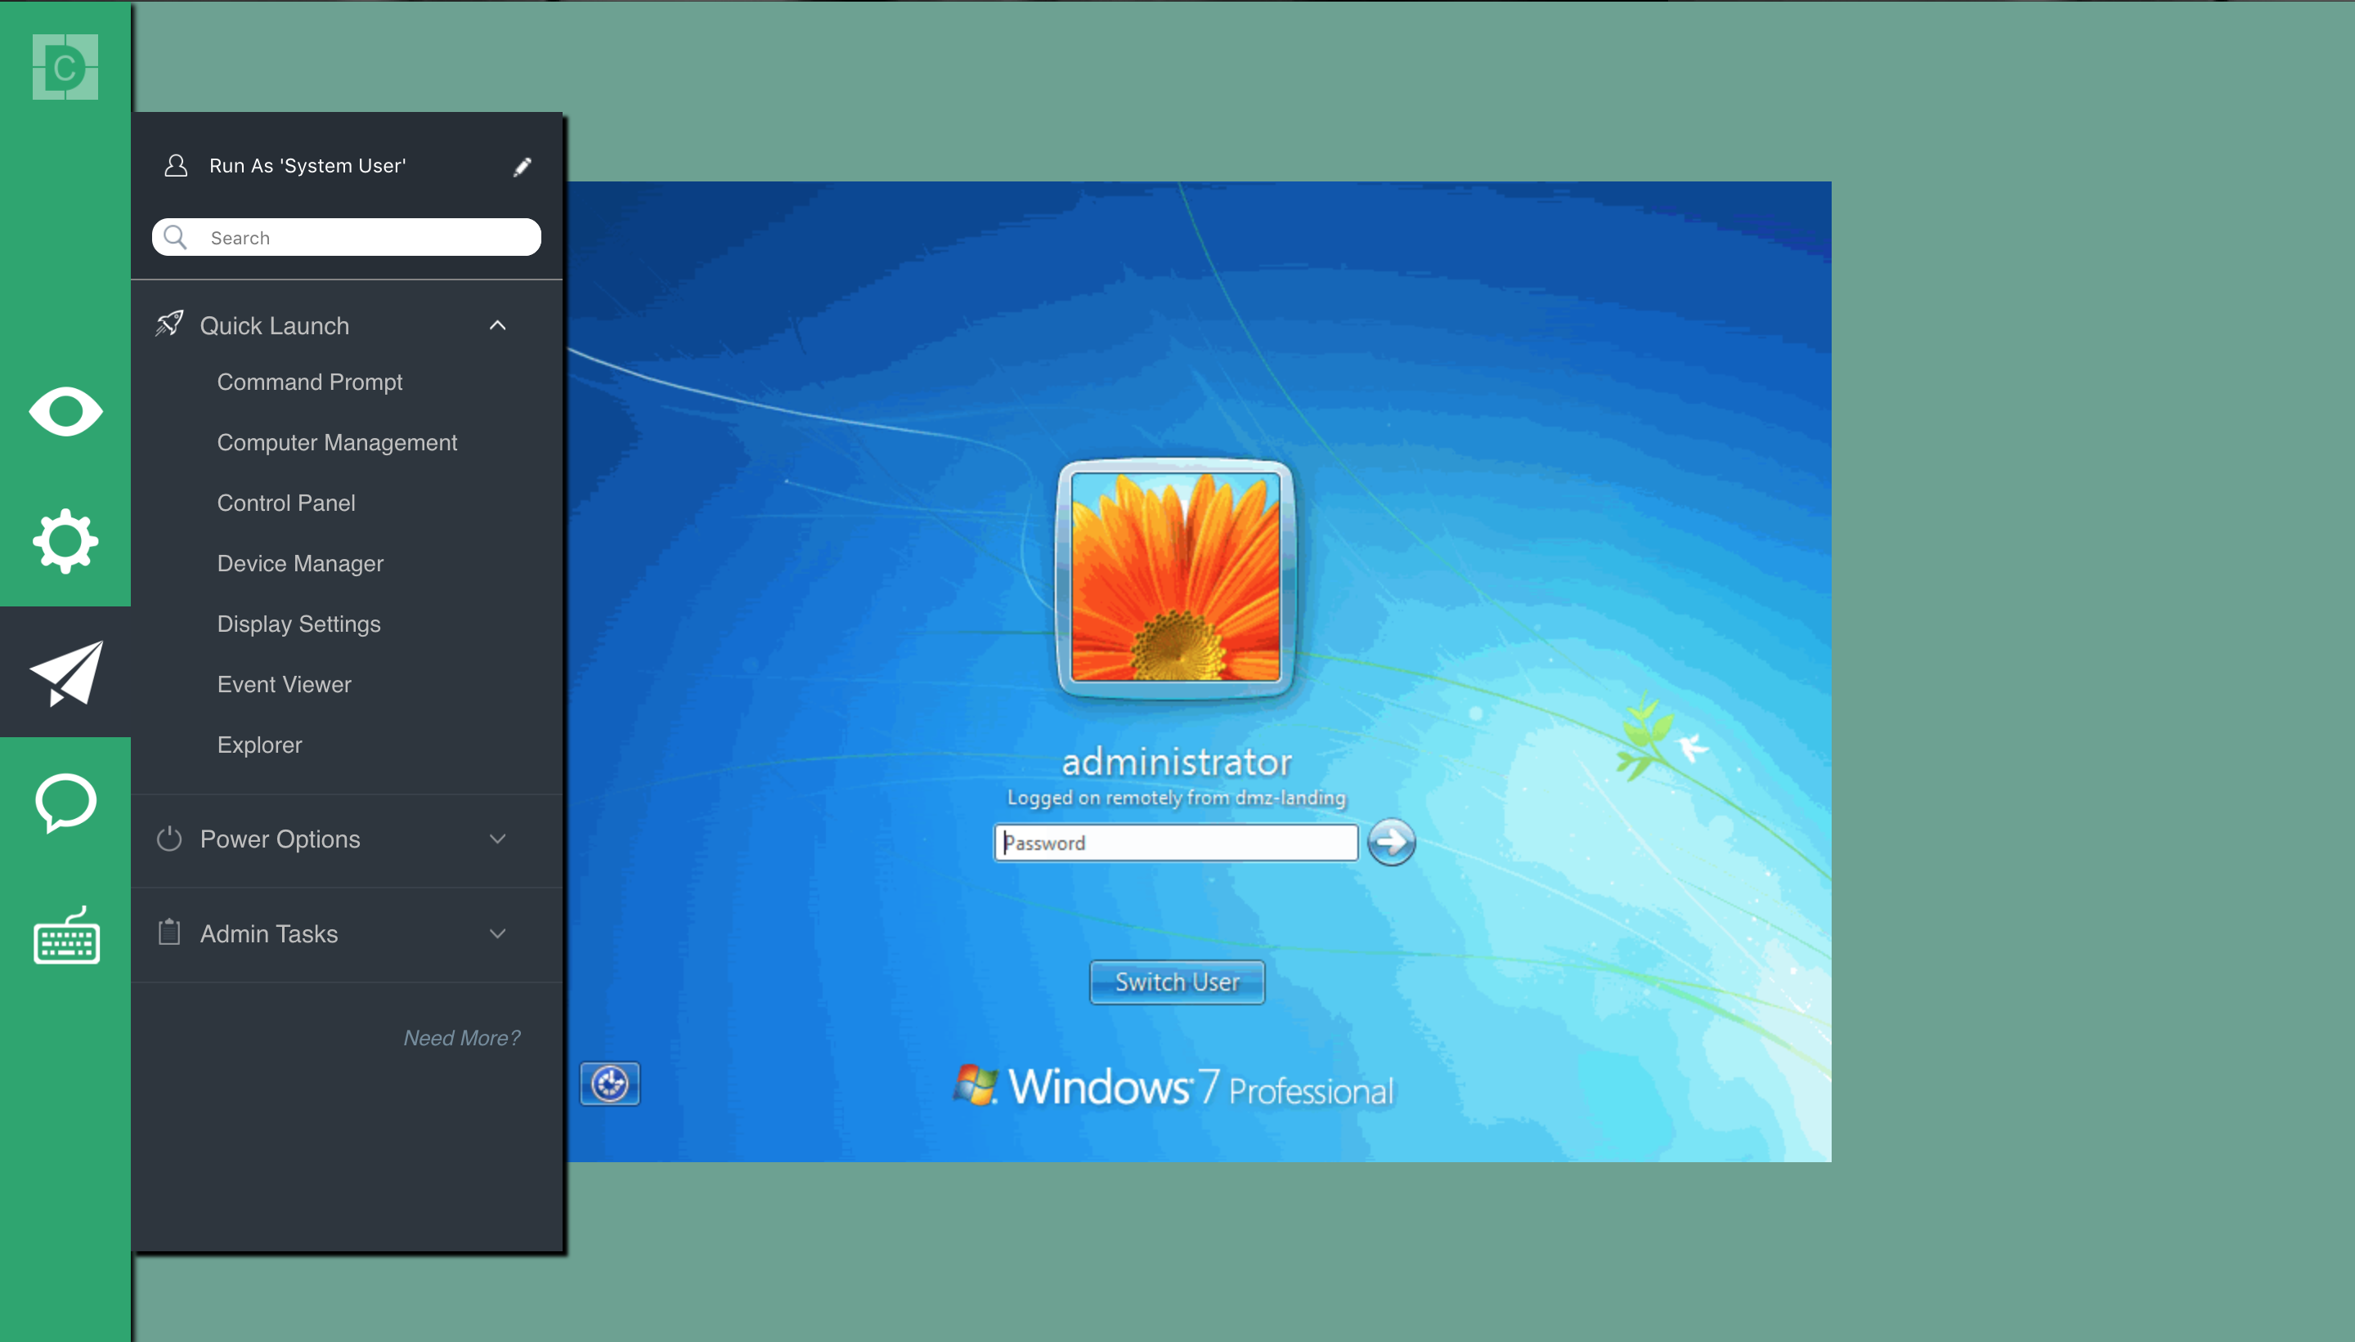This screenshot has height=1342, width=2355.
Task: Collapse the Quick Launch section
Action: (x=498, y=325)
